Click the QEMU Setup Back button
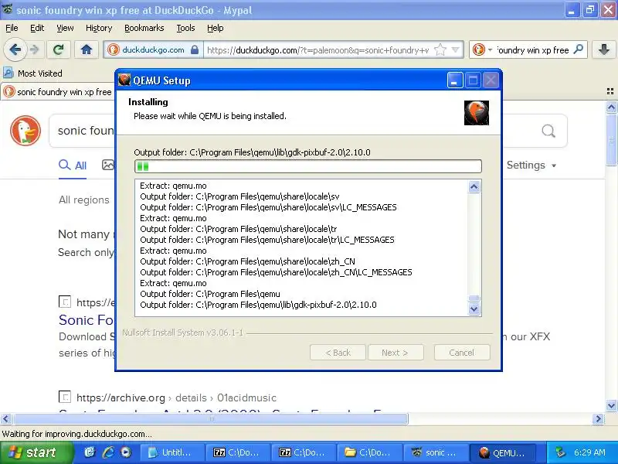The width and height of the screenshot is (618, 464). 338,353
